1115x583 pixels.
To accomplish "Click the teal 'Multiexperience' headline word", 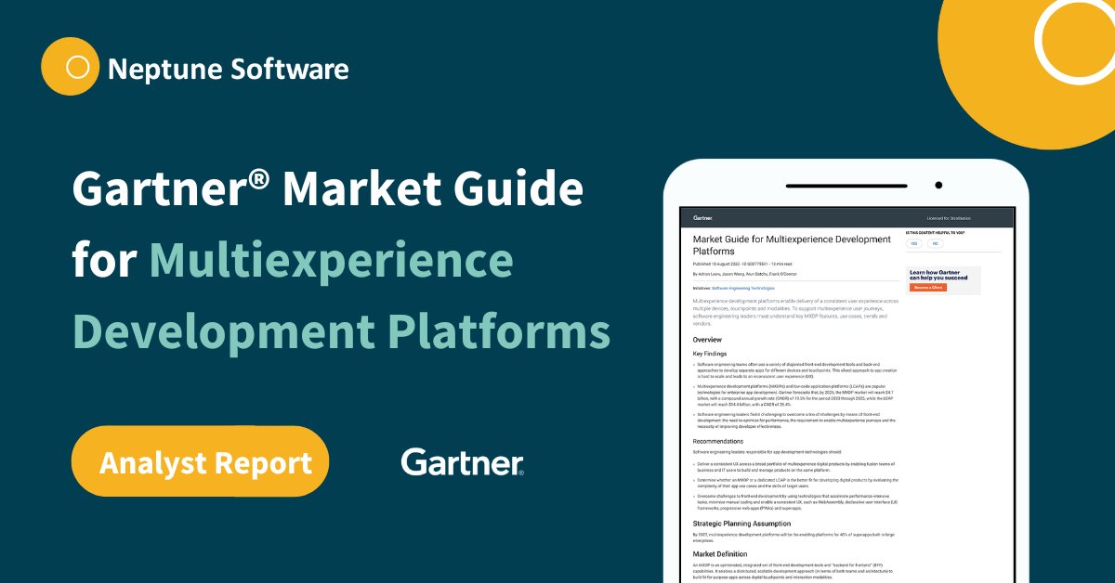I will pyautogui.click(x=331, y=262).
